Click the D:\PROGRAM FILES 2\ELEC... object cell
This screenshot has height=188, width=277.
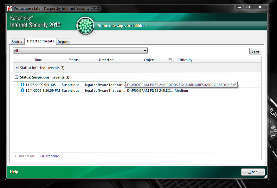click(150, 91)
